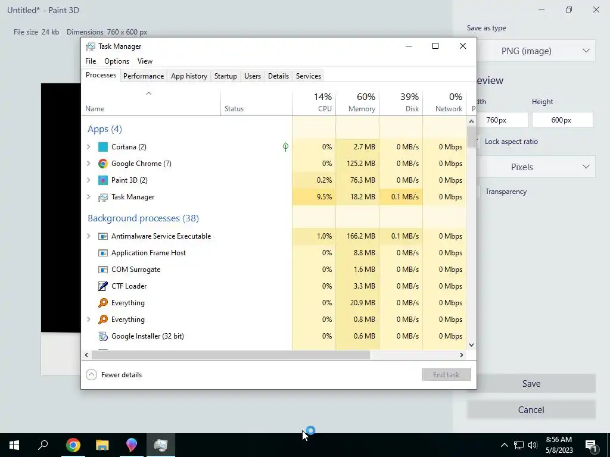Viewport: 610px width, 457px height.
Task: Expand the Paint 3D (2) process group
Action: (x=89, y=180)
